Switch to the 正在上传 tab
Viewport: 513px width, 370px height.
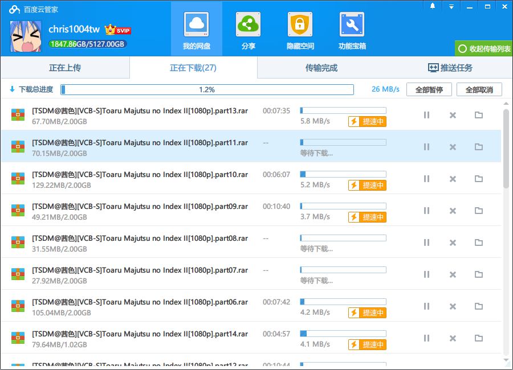65,68
